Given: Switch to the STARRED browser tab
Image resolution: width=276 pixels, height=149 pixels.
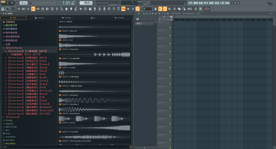Looking at the screenshot, I should [x=119, y=18].
